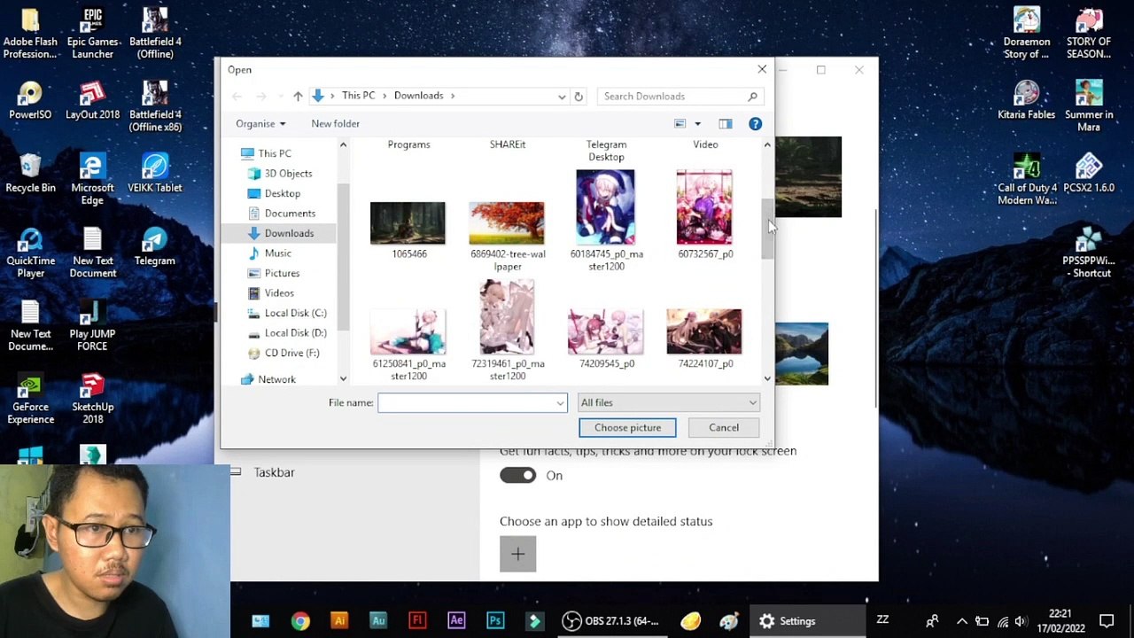Click Cancel in the Open dialog
The width and height of the screenshot is (1134, 638).
(x=724, y=427)
